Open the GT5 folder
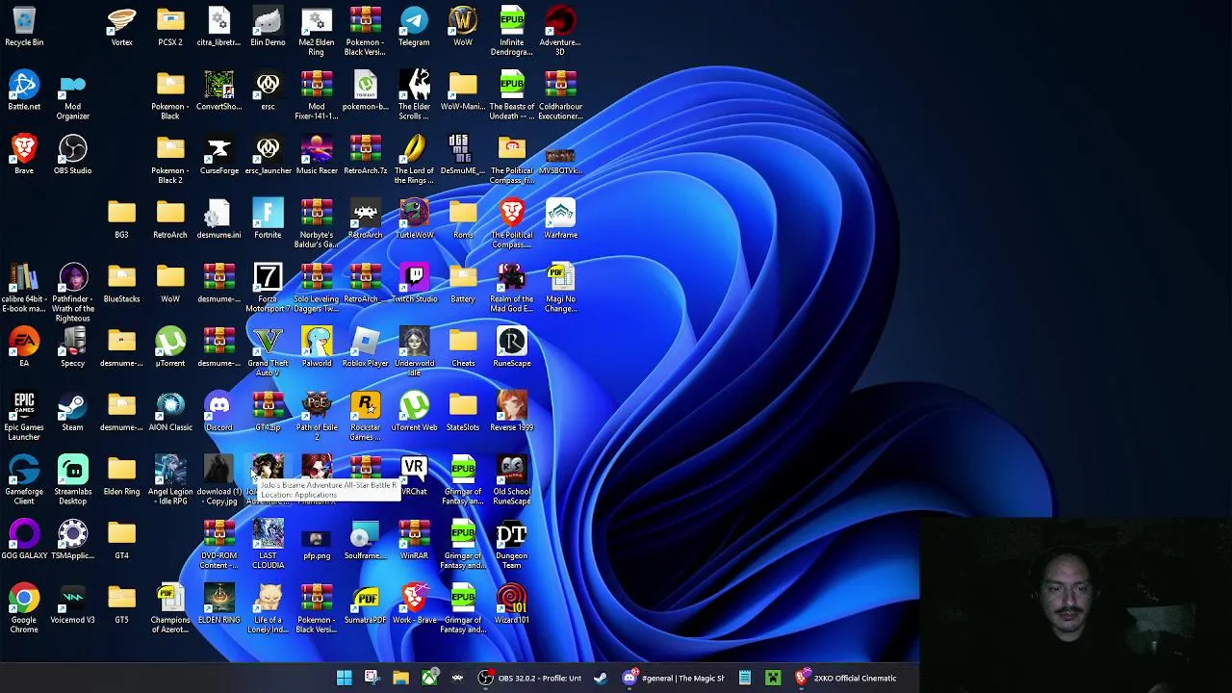1232x693 pixels. coord(121,604)
